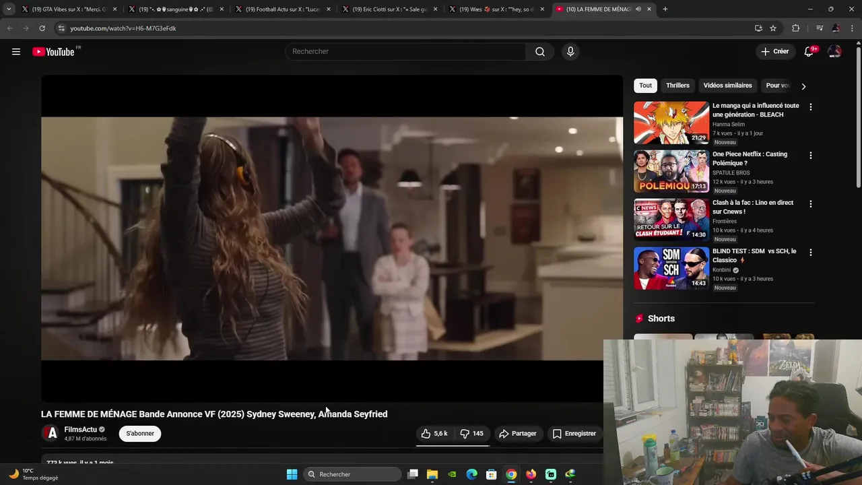This screenshot has width=862, height=485.
Task: Open the BLIND TEST SDM vs SCH thumbnail
Action: point(671,268)
